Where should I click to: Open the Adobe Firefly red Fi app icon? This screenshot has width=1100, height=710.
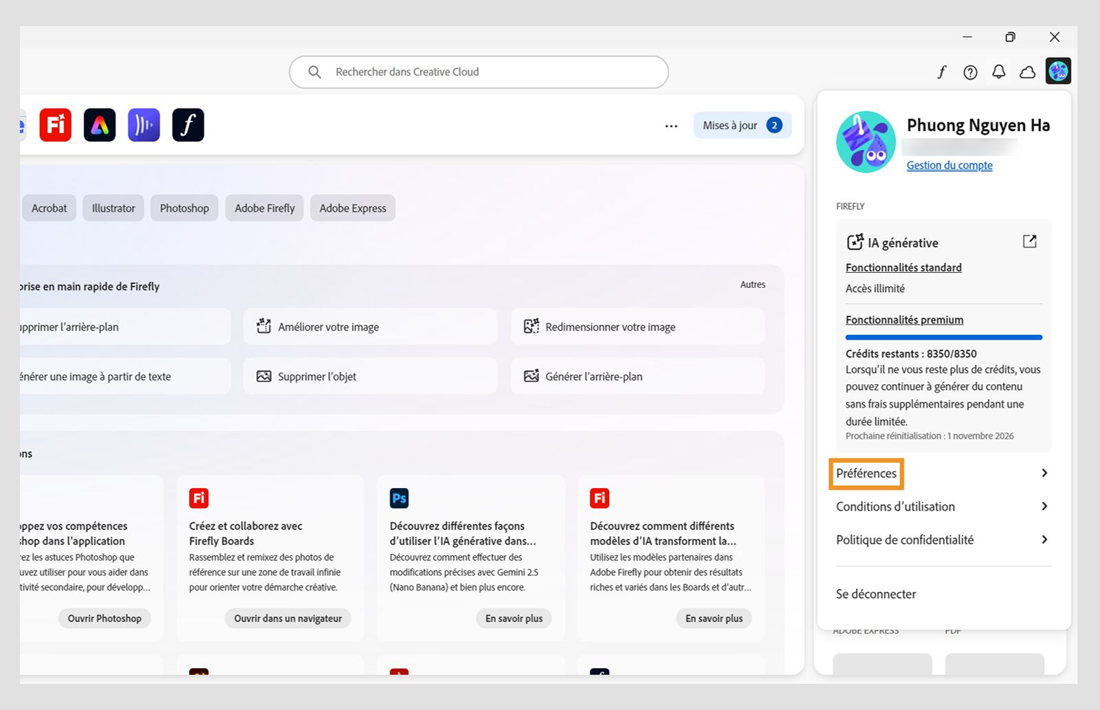tap(56, 125)
